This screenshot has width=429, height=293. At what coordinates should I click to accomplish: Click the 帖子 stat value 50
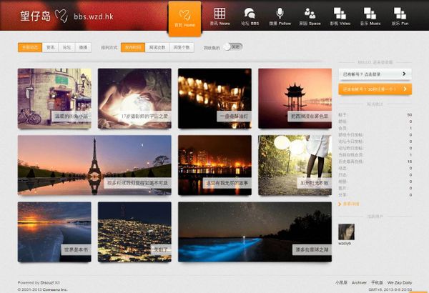pos(409,114)
